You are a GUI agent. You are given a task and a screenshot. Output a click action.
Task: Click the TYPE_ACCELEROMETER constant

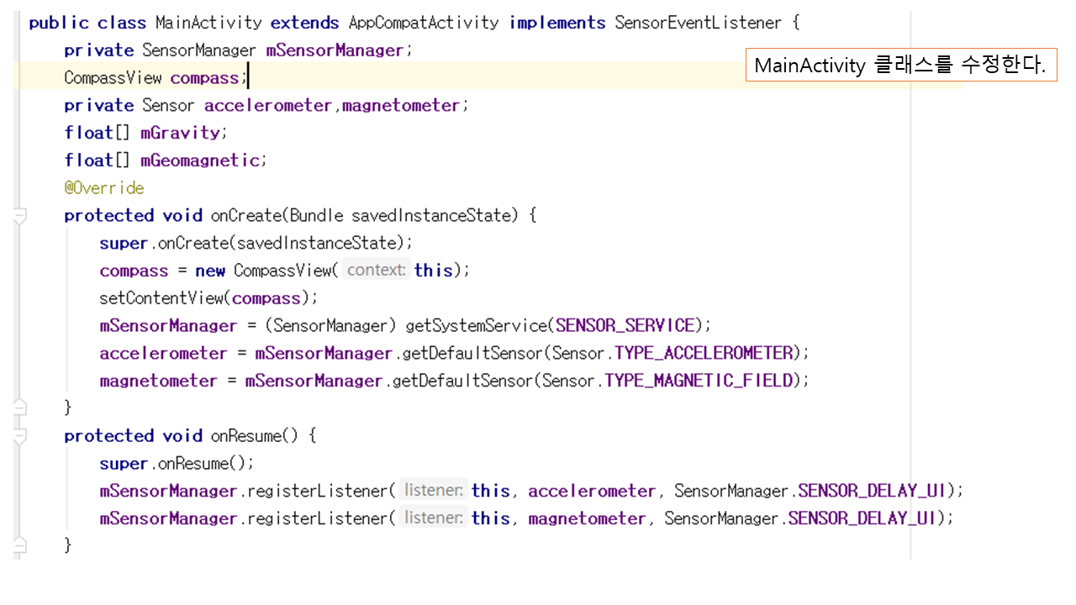(x=704, y=353)
